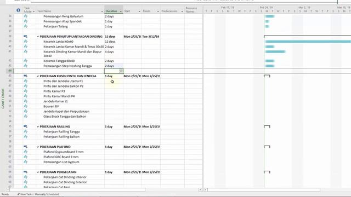Click the Tue 3/12/19 finish date cell
The width and height of the screenshot is (351, 197).
click(151, 37)
